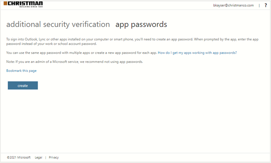
Task: Open the help question mark icon
Action: coord(266,5)
